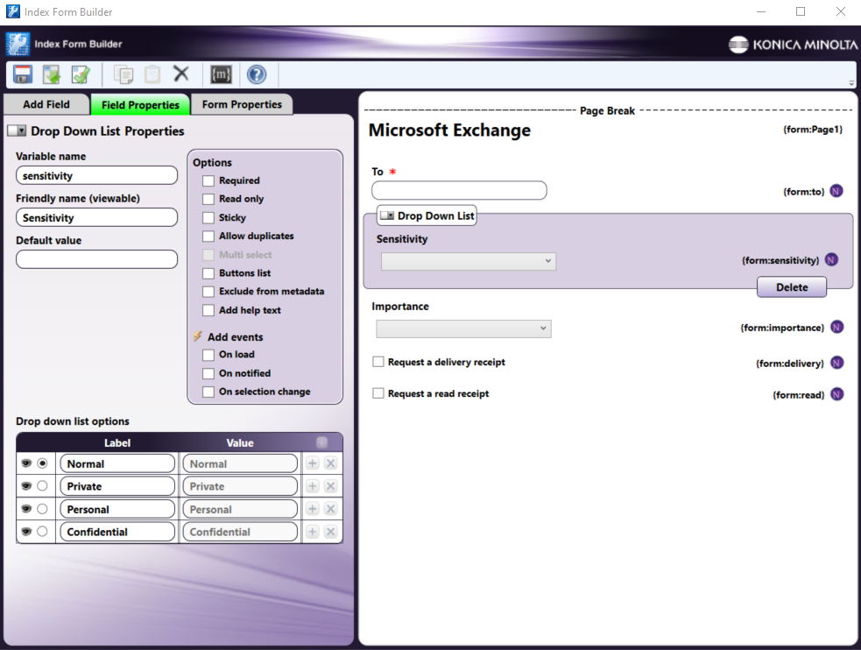Click the N badge next to {form:to}

(x=836, y=191)
